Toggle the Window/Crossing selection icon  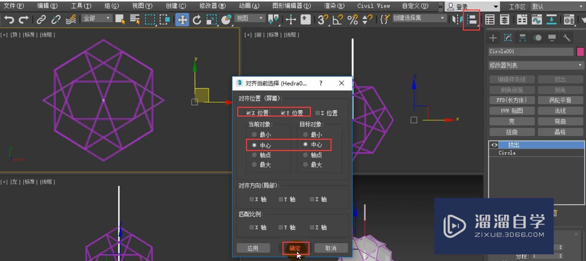[x=165, y=19]
